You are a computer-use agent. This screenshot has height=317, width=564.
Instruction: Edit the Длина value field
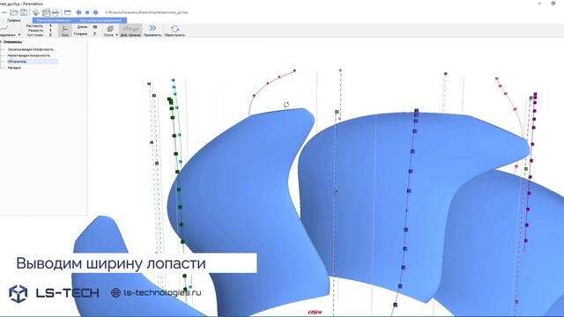coord(94,27)
